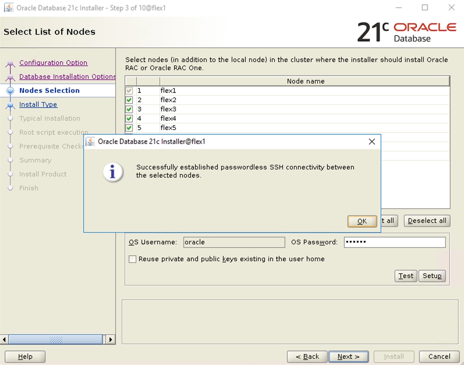Click the Back button
The height and width of the screenshot is (365, 464).
(308, 357)
